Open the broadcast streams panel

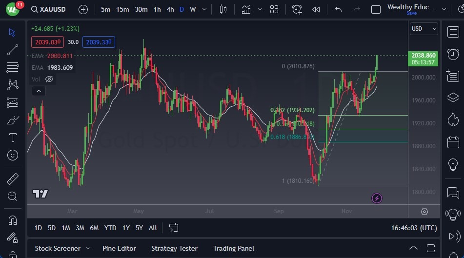tap(454, 237)
